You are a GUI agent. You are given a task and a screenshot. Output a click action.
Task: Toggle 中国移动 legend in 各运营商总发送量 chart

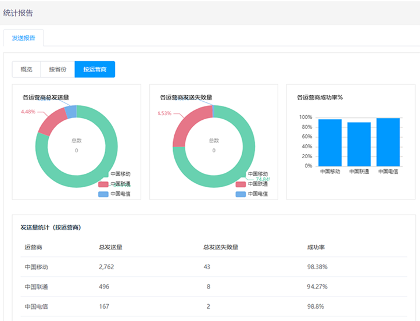coord(120,174)
